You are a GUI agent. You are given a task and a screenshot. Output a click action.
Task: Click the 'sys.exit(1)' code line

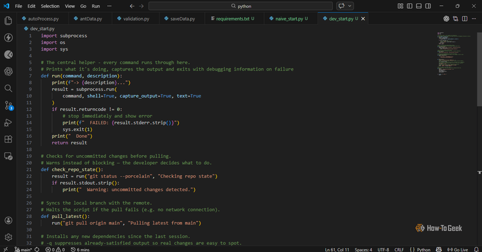tap(78, 130)
